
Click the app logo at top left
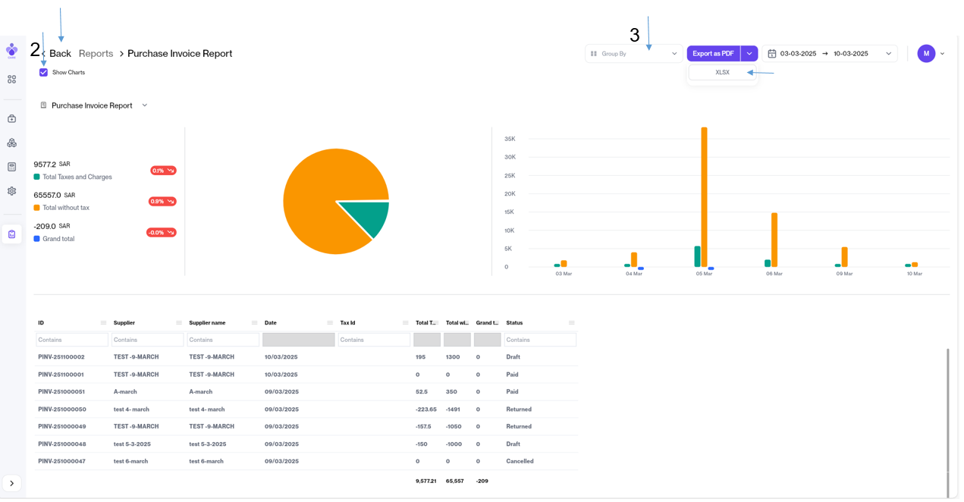11,50
